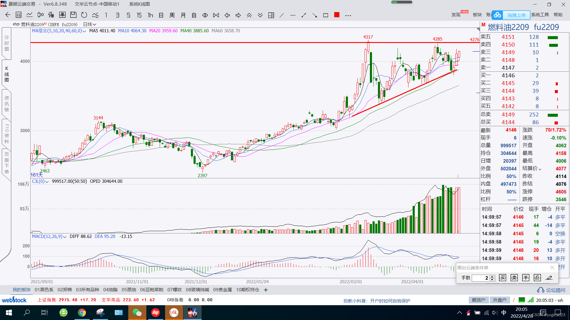The height and width of the screenshot is (320, 570).
Task: Switch to daily 日 period
Action: click(x=161, y=15)
